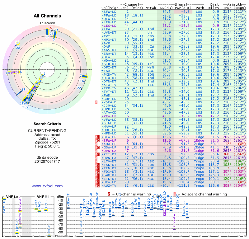Click the red N north indicator
The height and width of the screenshot is (239, 249).
coord(51,28)
